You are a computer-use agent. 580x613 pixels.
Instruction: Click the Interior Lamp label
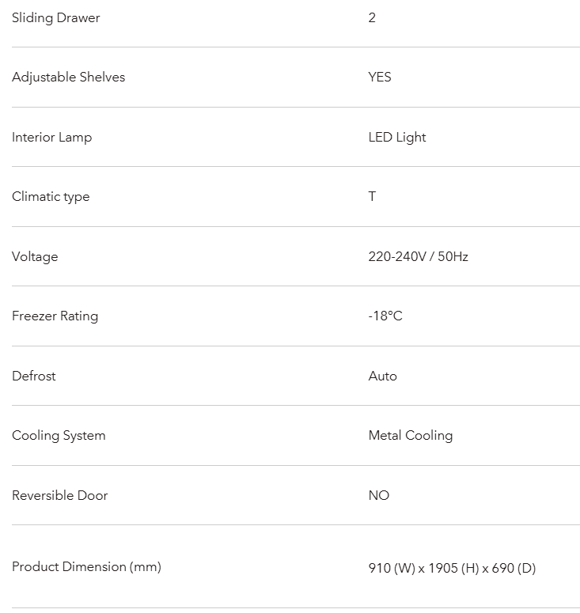52,138
